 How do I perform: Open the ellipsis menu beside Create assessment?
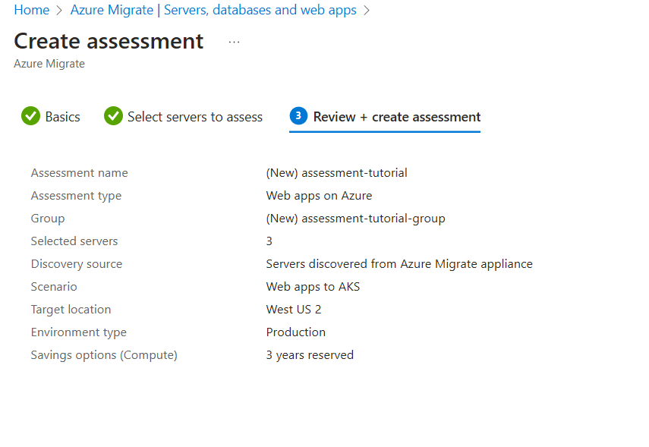pos(233,42)
